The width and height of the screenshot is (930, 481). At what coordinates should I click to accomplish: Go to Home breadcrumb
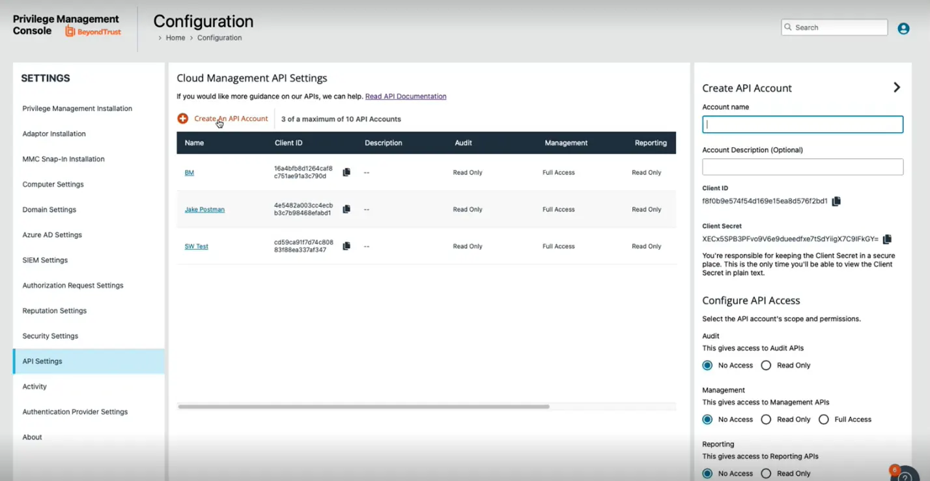(175, 38)
